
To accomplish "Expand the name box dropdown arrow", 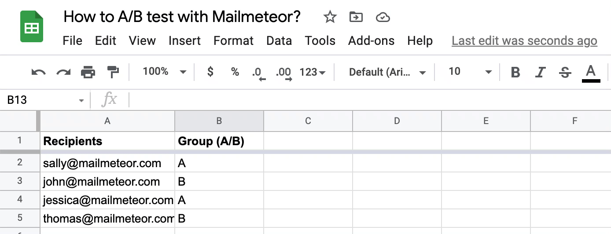I will [x=81, y=101].
